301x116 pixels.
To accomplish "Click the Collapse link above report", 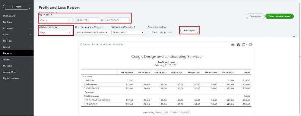I will coord(85,44).
